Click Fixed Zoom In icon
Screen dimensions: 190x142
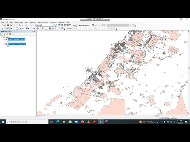tap(14, 28)
